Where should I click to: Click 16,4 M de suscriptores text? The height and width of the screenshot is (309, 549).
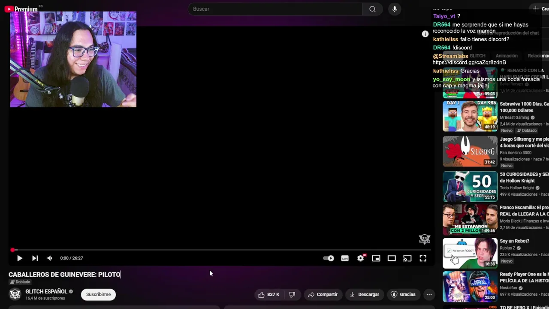[45, 298]
